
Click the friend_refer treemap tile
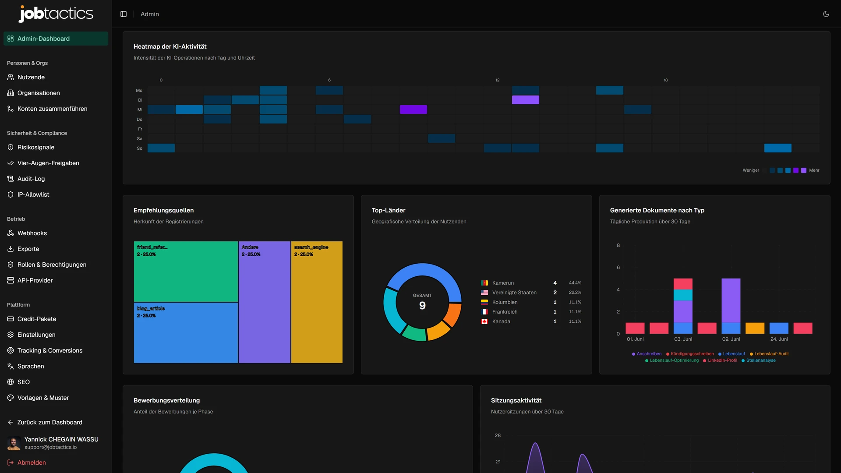pos(186,272)
